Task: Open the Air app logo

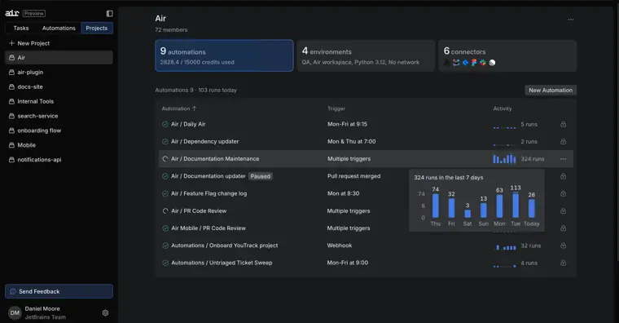Action: coord(12,13)
